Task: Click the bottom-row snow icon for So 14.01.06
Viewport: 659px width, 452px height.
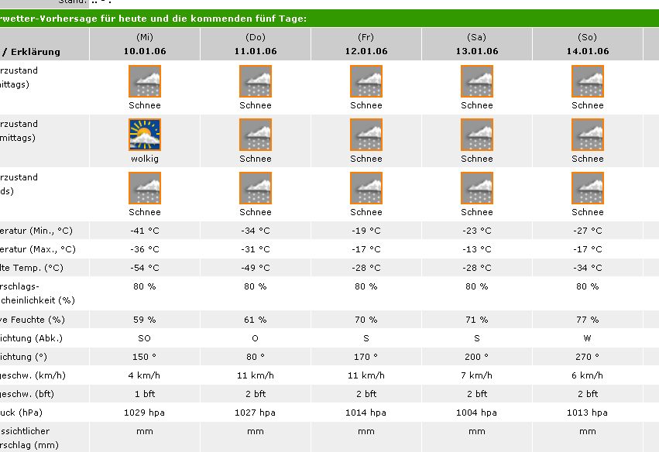Action: click(588, 188)
